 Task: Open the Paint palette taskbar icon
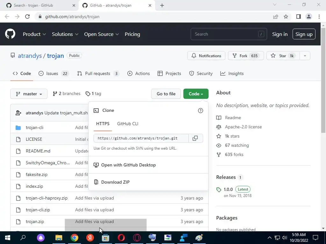coord(199,238)
